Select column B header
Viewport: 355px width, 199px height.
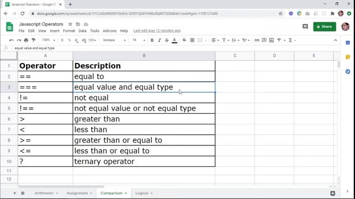pos(144,55)
